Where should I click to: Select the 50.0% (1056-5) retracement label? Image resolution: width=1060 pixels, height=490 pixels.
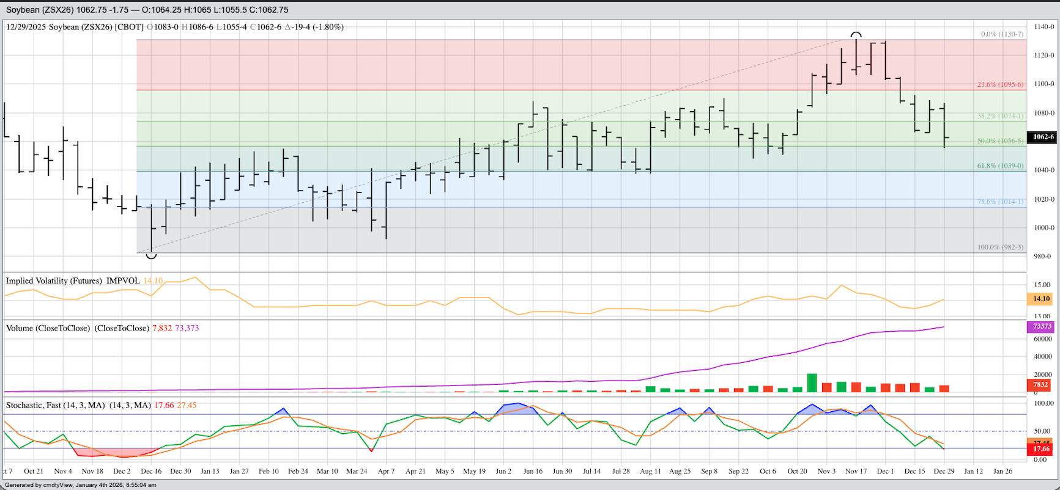(1000, 141)
